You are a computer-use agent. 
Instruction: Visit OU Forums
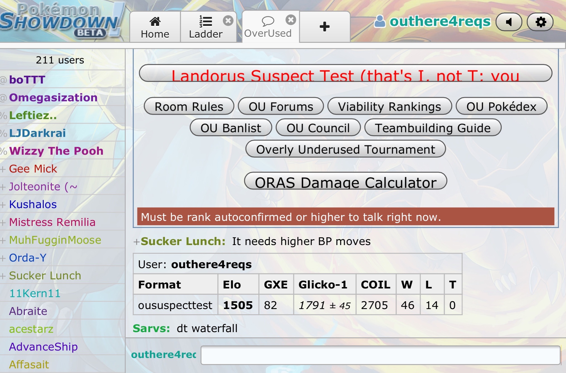(281, 106)
